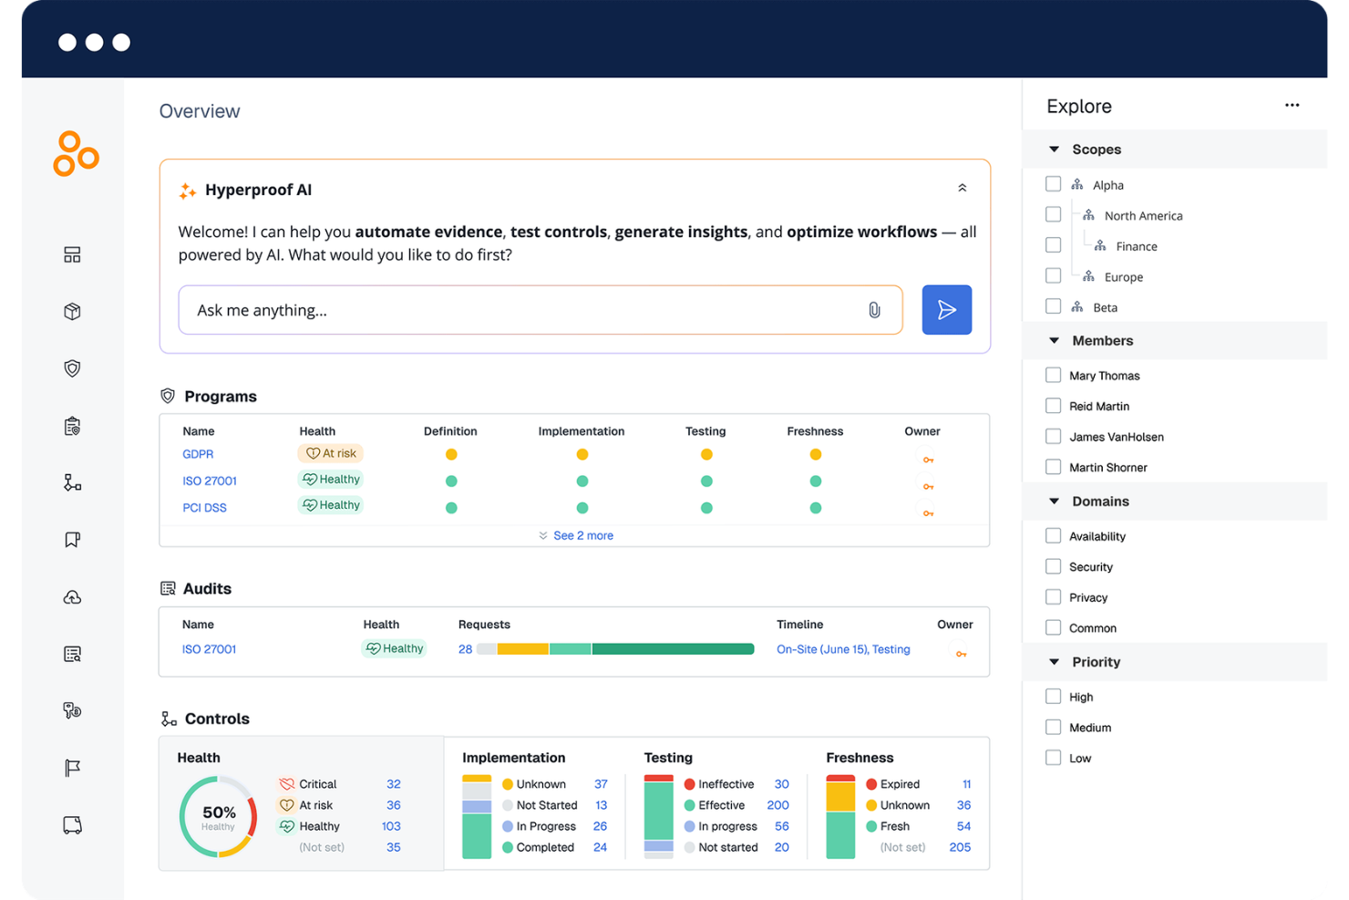Click the Audits section icon
The image size is (1349, 900).
tap(168, 588)
